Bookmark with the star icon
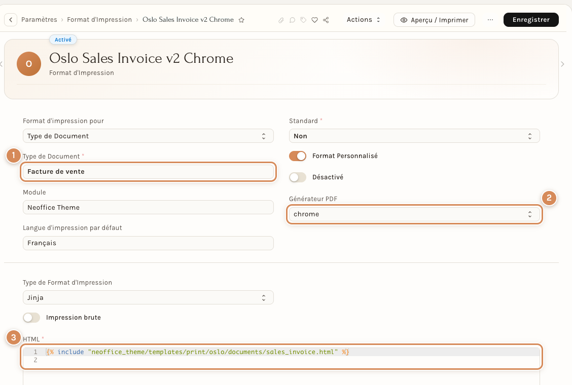This screenshot has height=385, width=572. point(241,20)
